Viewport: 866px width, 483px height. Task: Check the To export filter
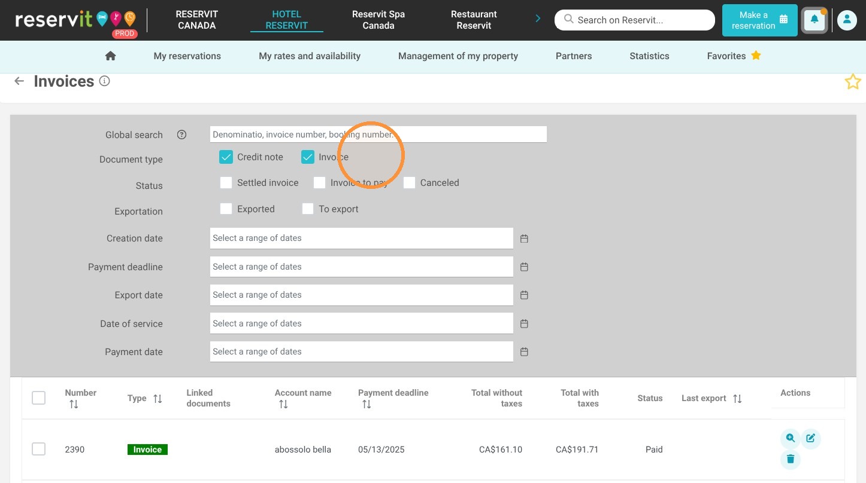tap(307, 209)
